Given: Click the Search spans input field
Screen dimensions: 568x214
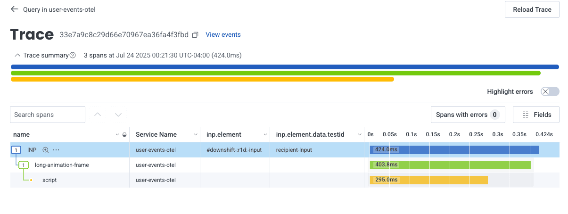Looking at the screenshot, I should click(x=48, y=115).
